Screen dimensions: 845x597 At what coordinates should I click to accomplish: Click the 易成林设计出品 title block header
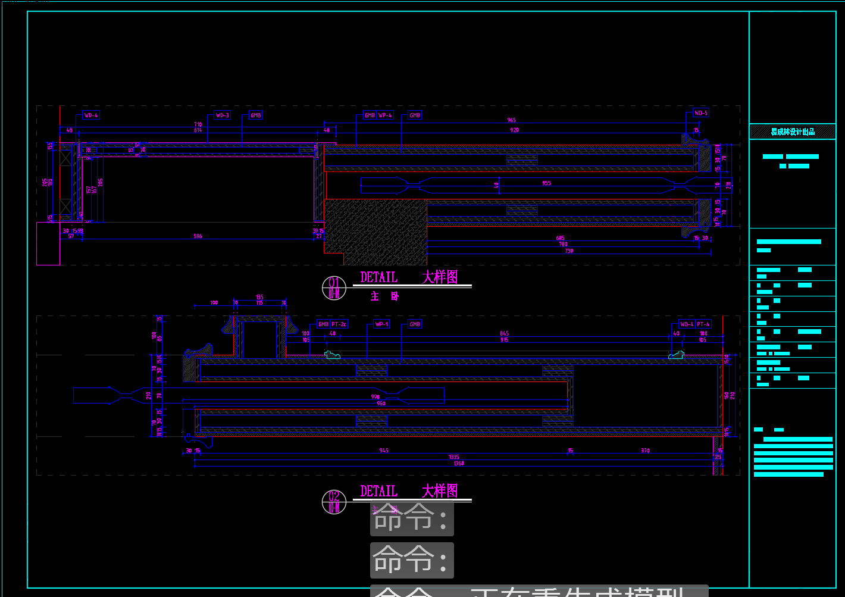coord(793,132)
